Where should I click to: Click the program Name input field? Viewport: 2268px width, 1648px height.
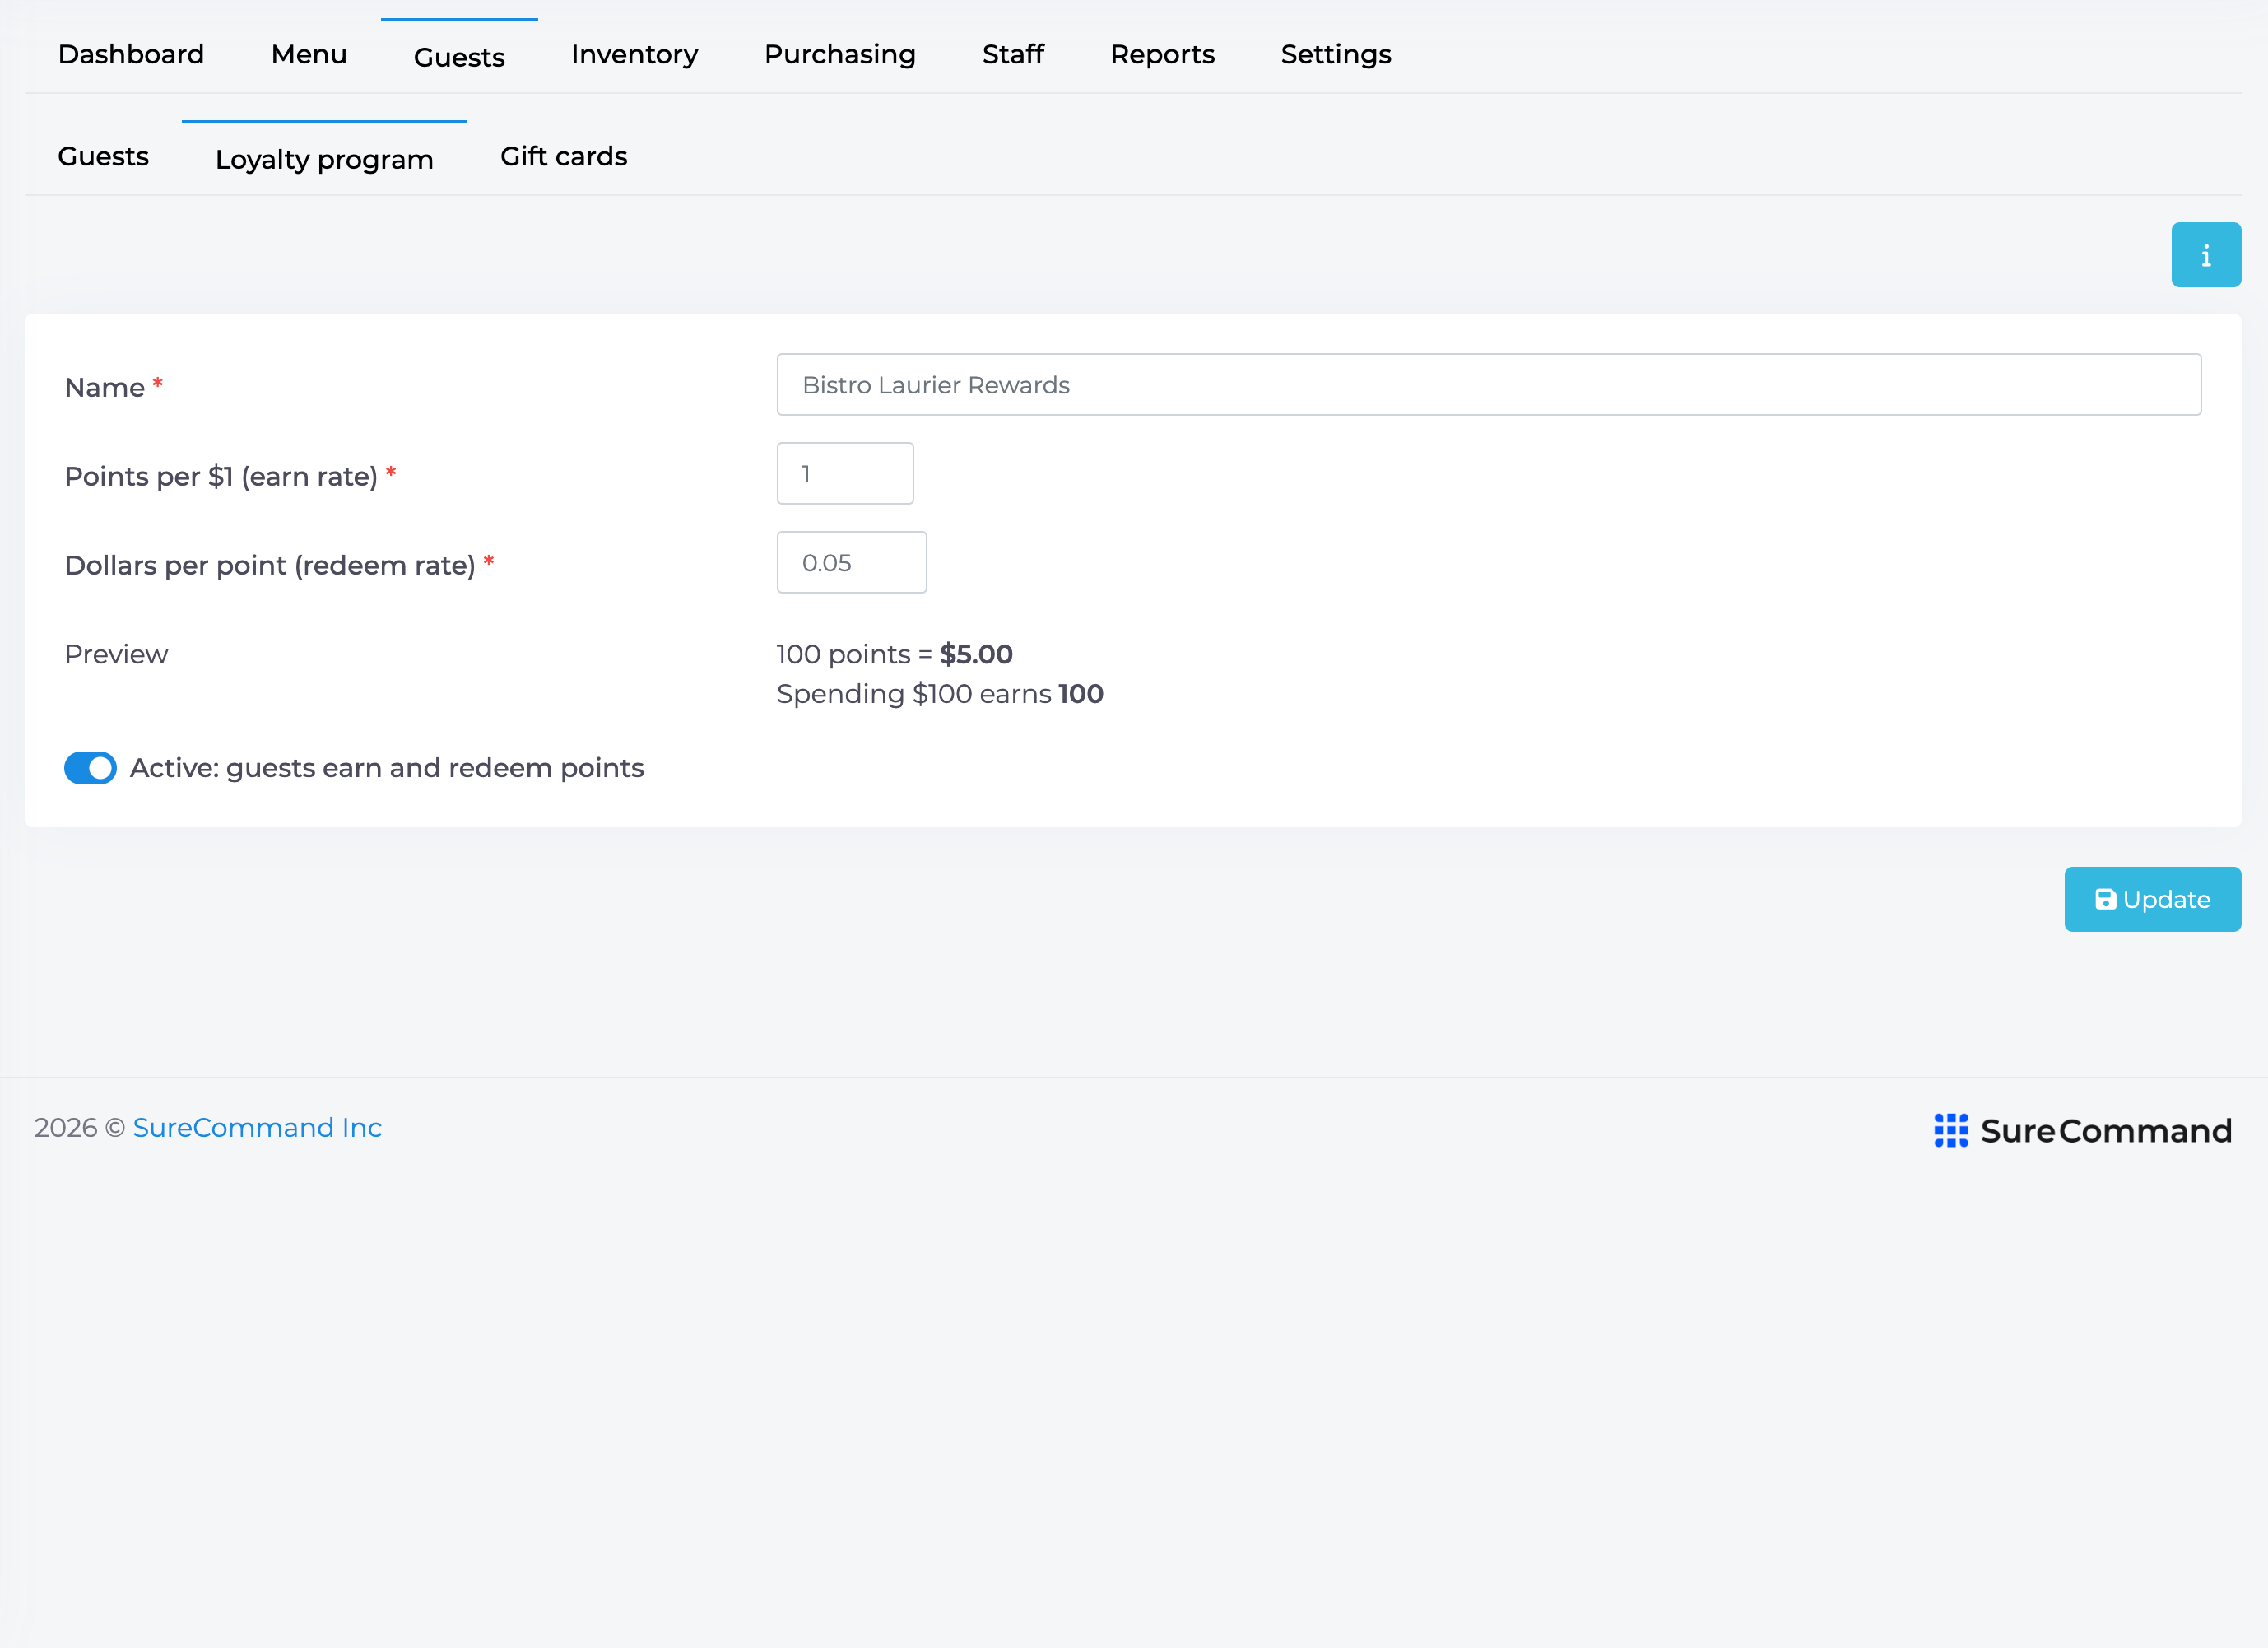[x=1488, y=385]
